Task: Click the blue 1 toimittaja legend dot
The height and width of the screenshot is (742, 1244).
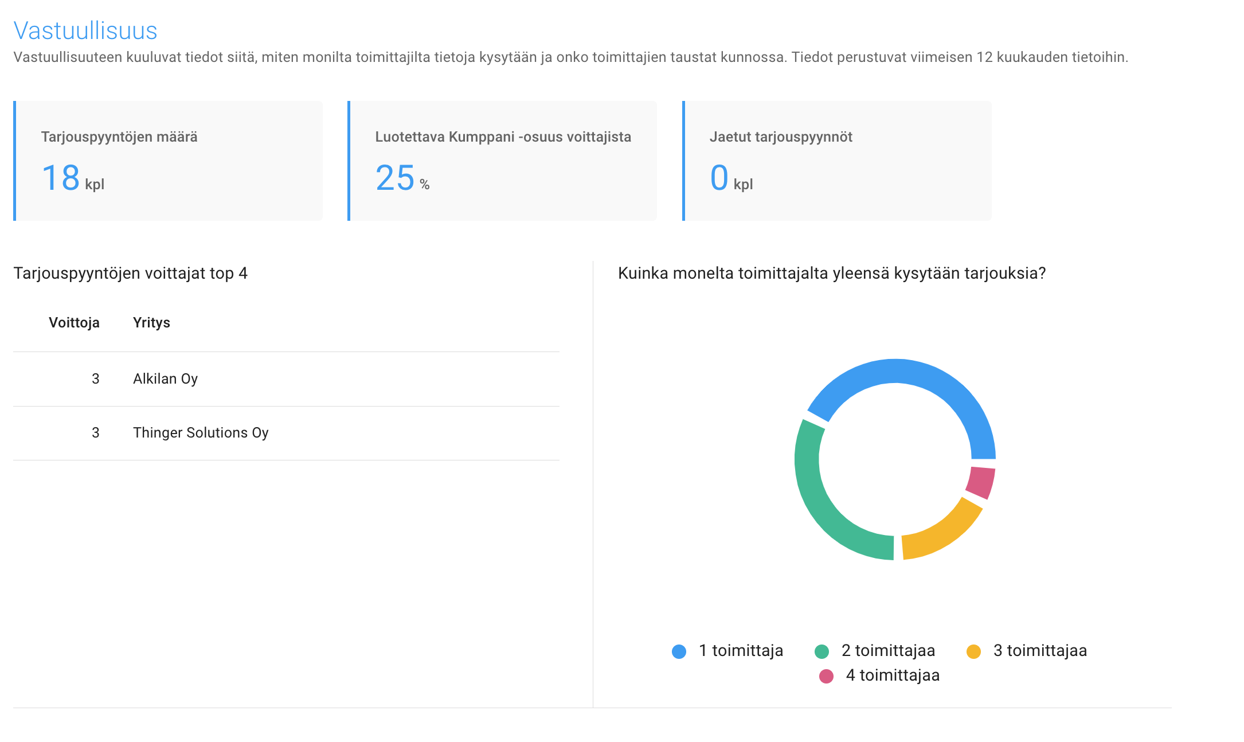Action: 679,651
